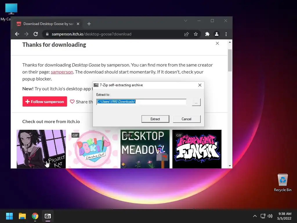Minimize the Chrome window

[199, 21]
